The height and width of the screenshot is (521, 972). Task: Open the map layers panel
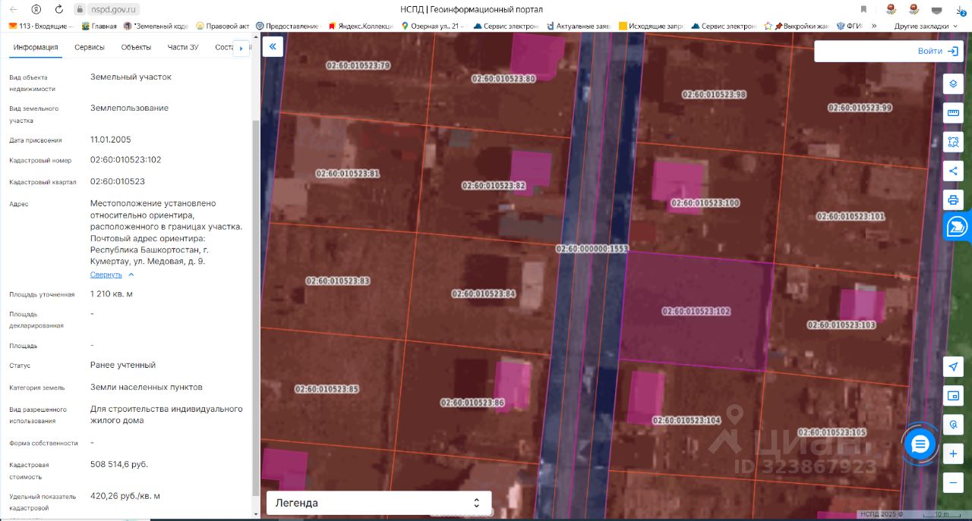pos(953,83)
